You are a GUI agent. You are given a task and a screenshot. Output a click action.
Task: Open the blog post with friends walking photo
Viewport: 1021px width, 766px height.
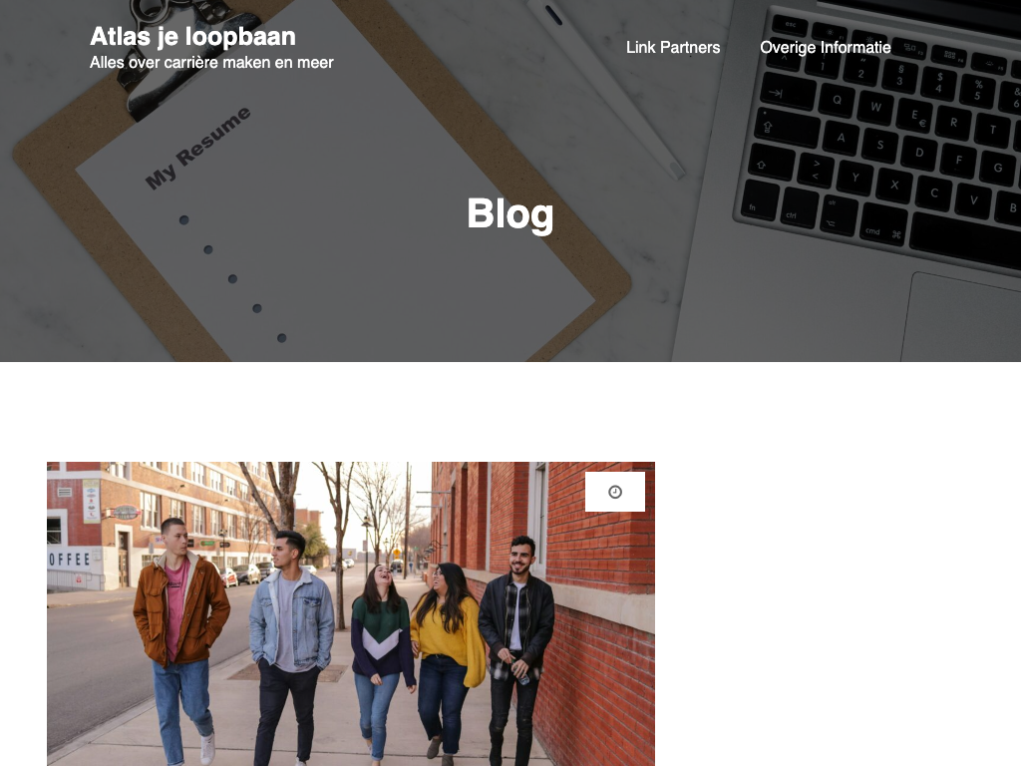click(x=351, y=613)
